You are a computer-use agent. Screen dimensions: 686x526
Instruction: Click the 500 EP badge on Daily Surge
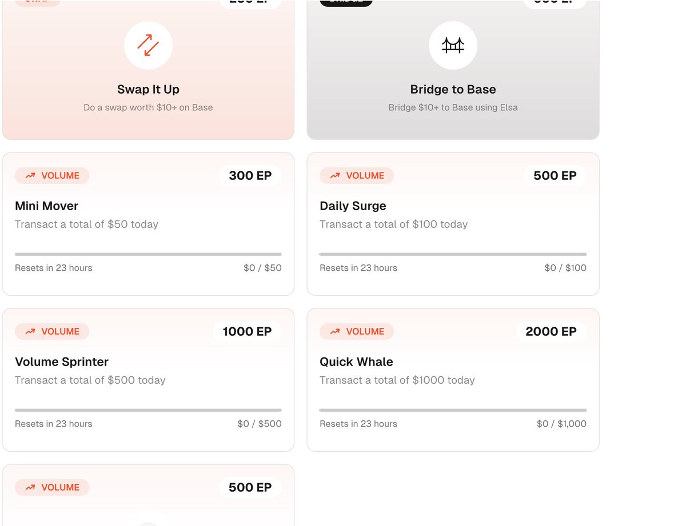point(555,176)
